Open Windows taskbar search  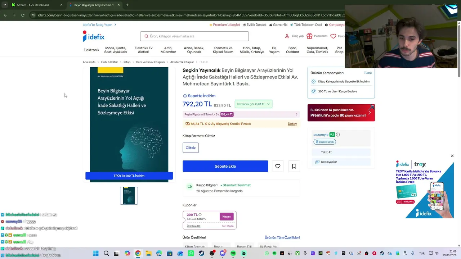(x=106, y=254)
